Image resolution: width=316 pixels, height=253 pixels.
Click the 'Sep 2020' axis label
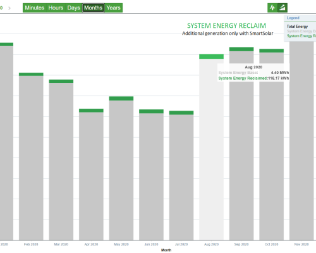pos(241,244)
